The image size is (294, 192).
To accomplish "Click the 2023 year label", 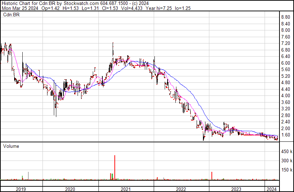I will pos(236,189).
